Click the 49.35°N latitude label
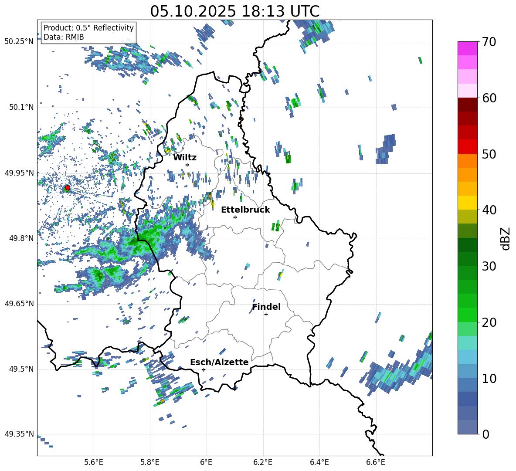Image resolution: width=516 pixels, height=471 pixels. coord(19,434)
